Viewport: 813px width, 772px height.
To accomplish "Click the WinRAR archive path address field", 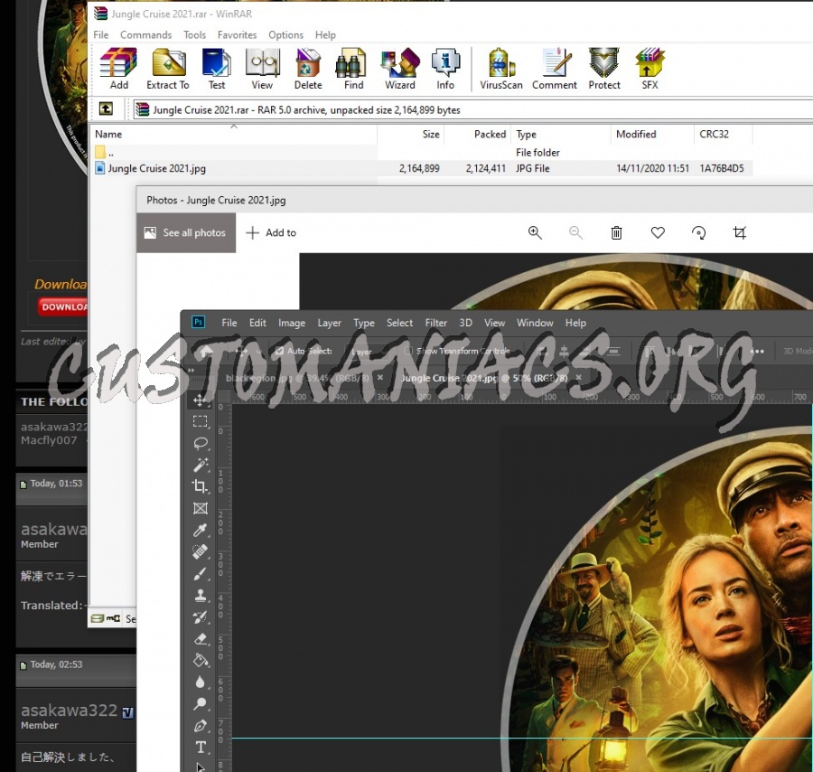I will (472, 109).
